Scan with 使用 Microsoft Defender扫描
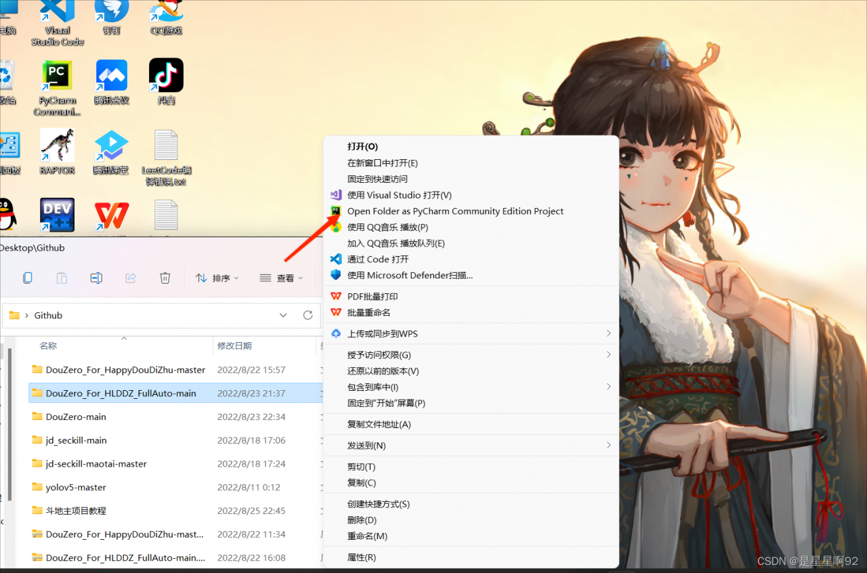 click(x=410, y=276)
